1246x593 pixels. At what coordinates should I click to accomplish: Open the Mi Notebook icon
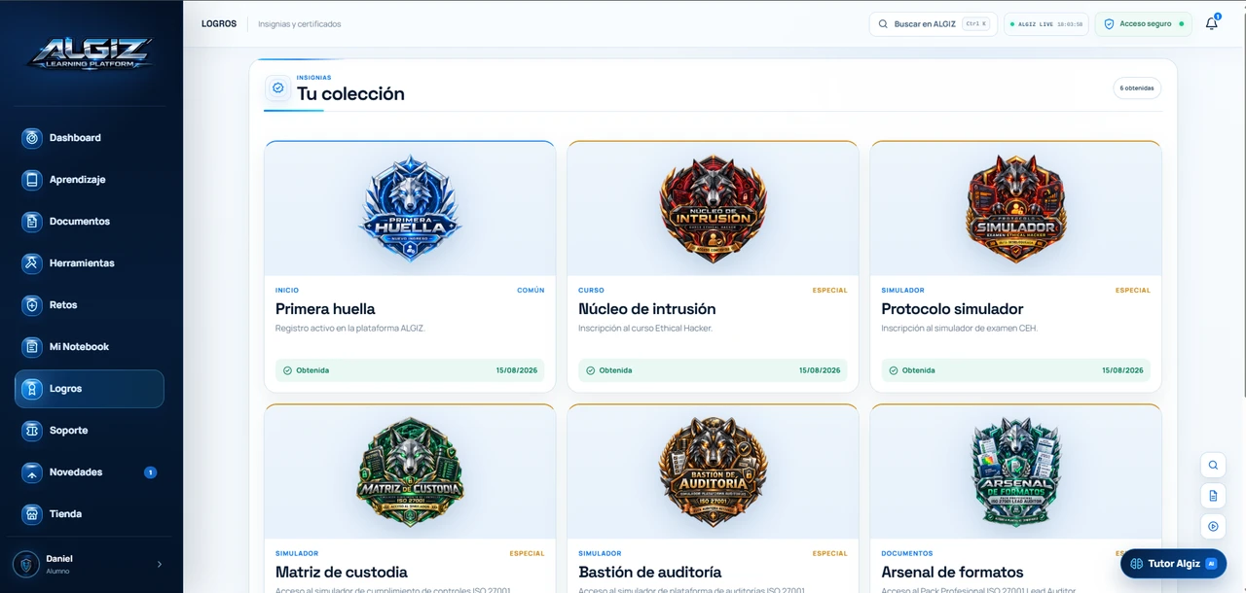point(32,347)
